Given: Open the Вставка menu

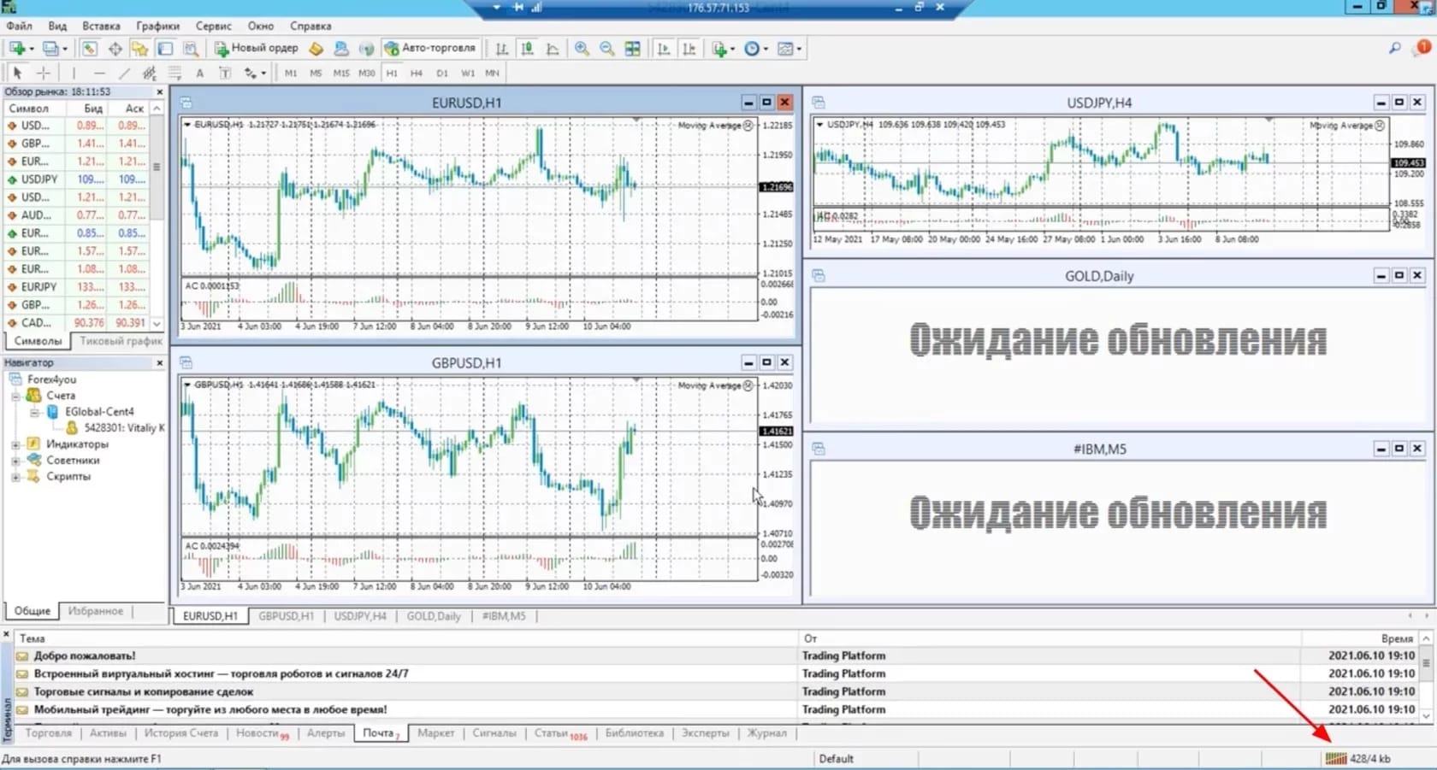Looking at the screenshot, I should (x=101, y=26).
